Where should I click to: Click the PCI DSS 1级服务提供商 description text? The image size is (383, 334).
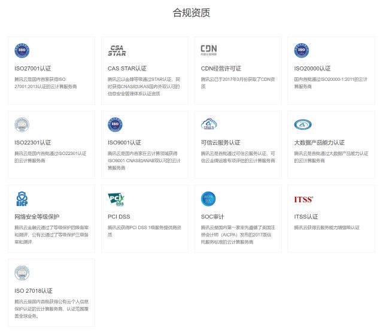(144, 231)
